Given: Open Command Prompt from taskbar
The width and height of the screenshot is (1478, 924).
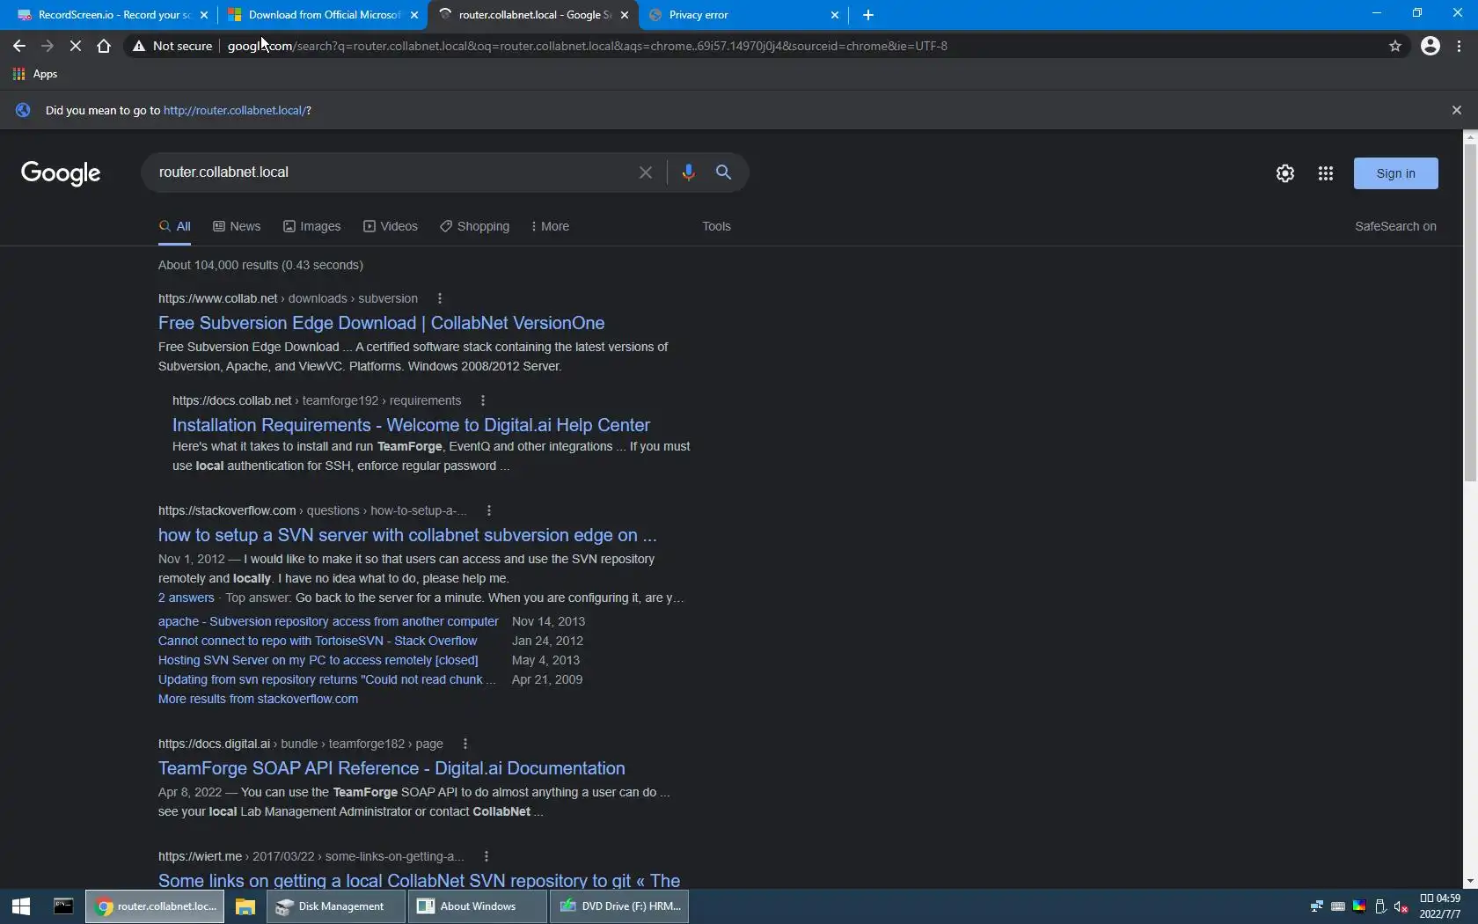Looking at the screenshot, I should [63, 906].
